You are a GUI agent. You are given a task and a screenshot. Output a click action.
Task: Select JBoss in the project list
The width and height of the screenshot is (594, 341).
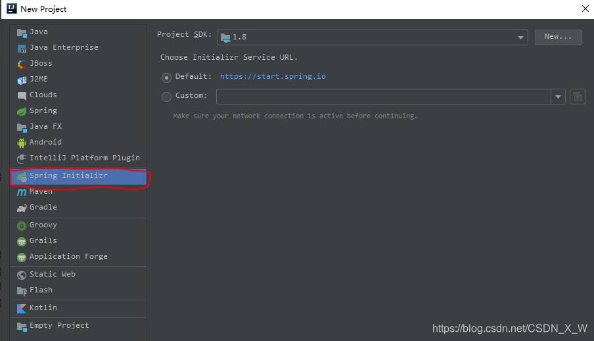78,63
